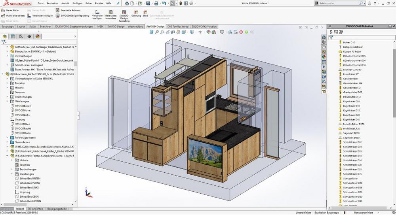Click Platte bearbeiten button
This screenshot has width=396, height=215.
[13, 15]
